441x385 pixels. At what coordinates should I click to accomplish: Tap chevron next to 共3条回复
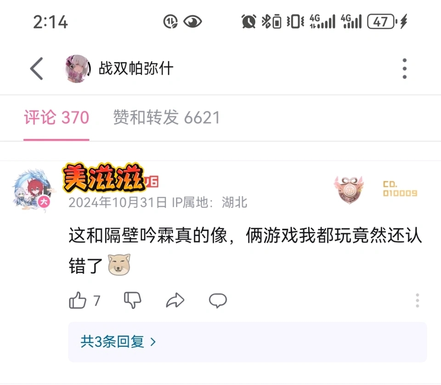(x=153, y=342)
